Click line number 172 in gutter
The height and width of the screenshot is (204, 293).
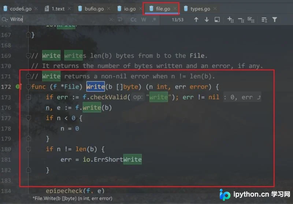pos(6,87)
